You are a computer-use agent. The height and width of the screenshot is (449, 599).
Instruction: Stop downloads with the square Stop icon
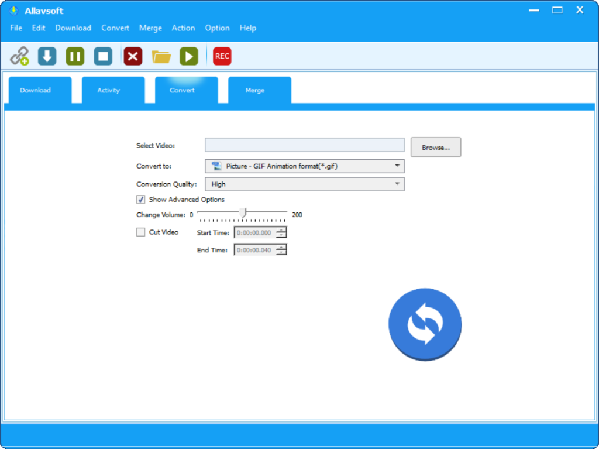click(x=102, y=56)
